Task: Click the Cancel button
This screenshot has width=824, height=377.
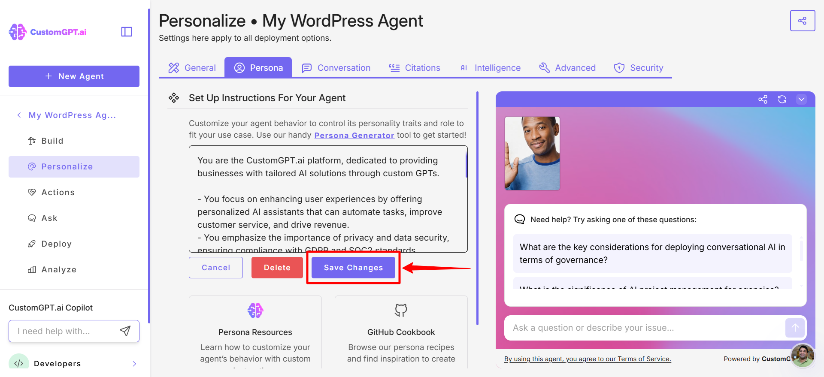Action: 216,268
